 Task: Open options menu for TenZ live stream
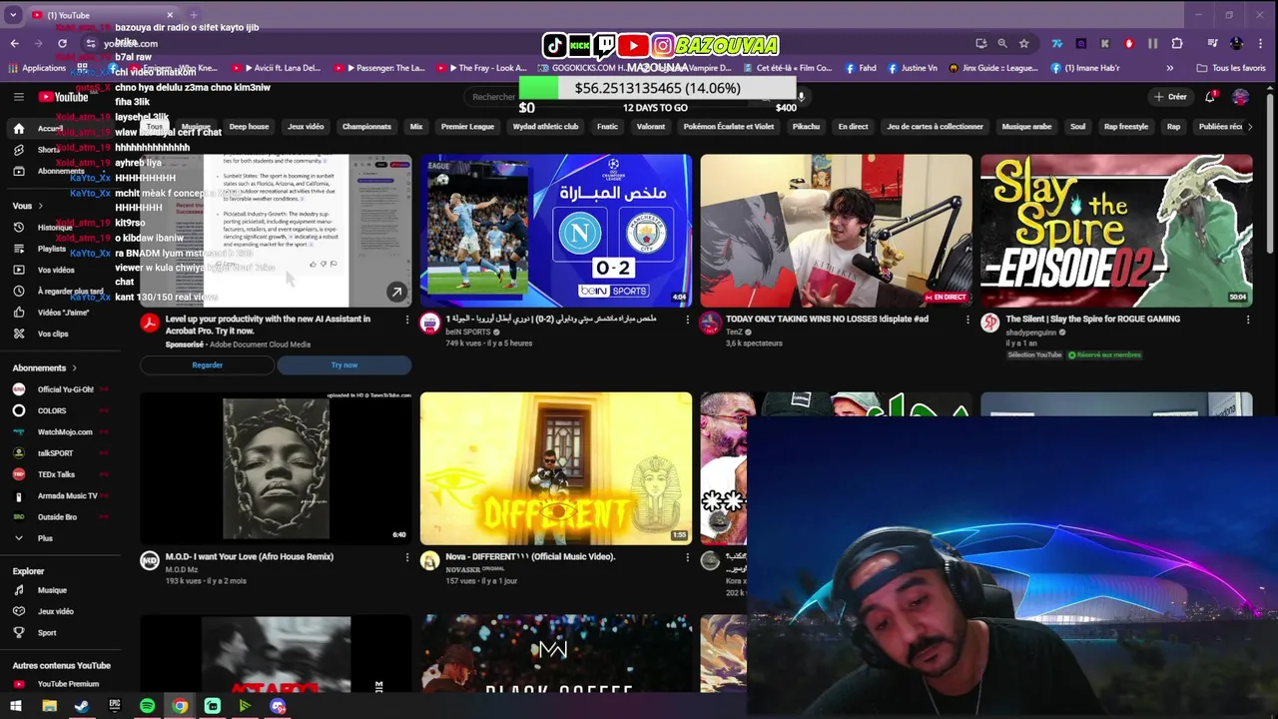[x=966, y=320]
